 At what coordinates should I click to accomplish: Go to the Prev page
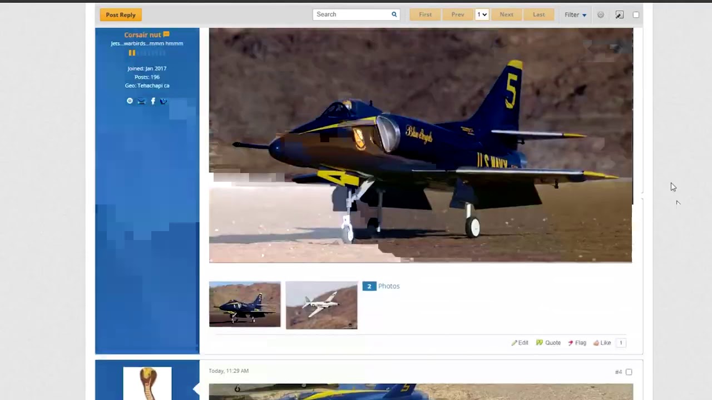[458, 14]
